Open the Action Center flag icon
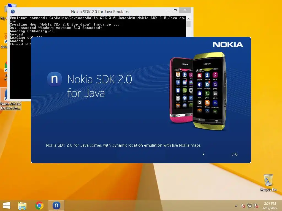 (256, 206)
